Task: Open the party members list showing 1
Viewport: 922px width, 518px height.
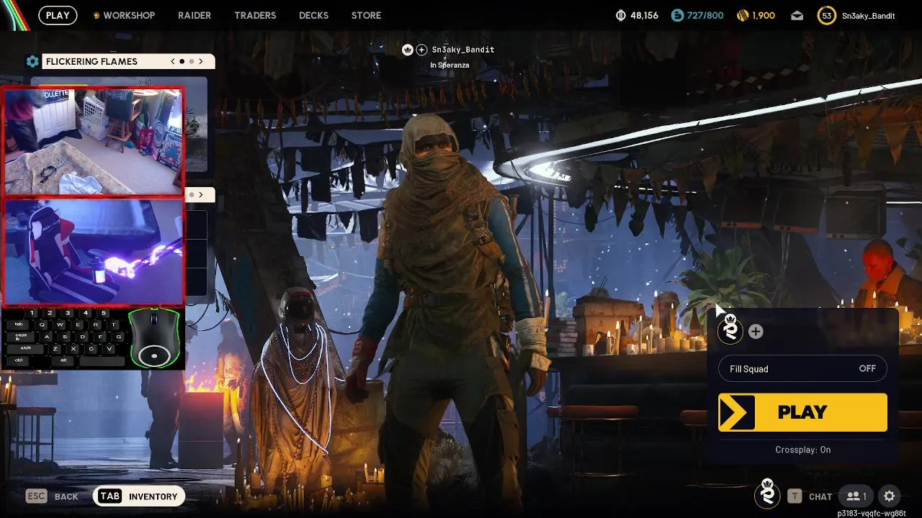Action: pos(856,496)
